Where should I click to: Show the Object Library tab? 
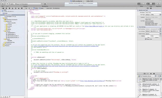(x=151, y=74)
